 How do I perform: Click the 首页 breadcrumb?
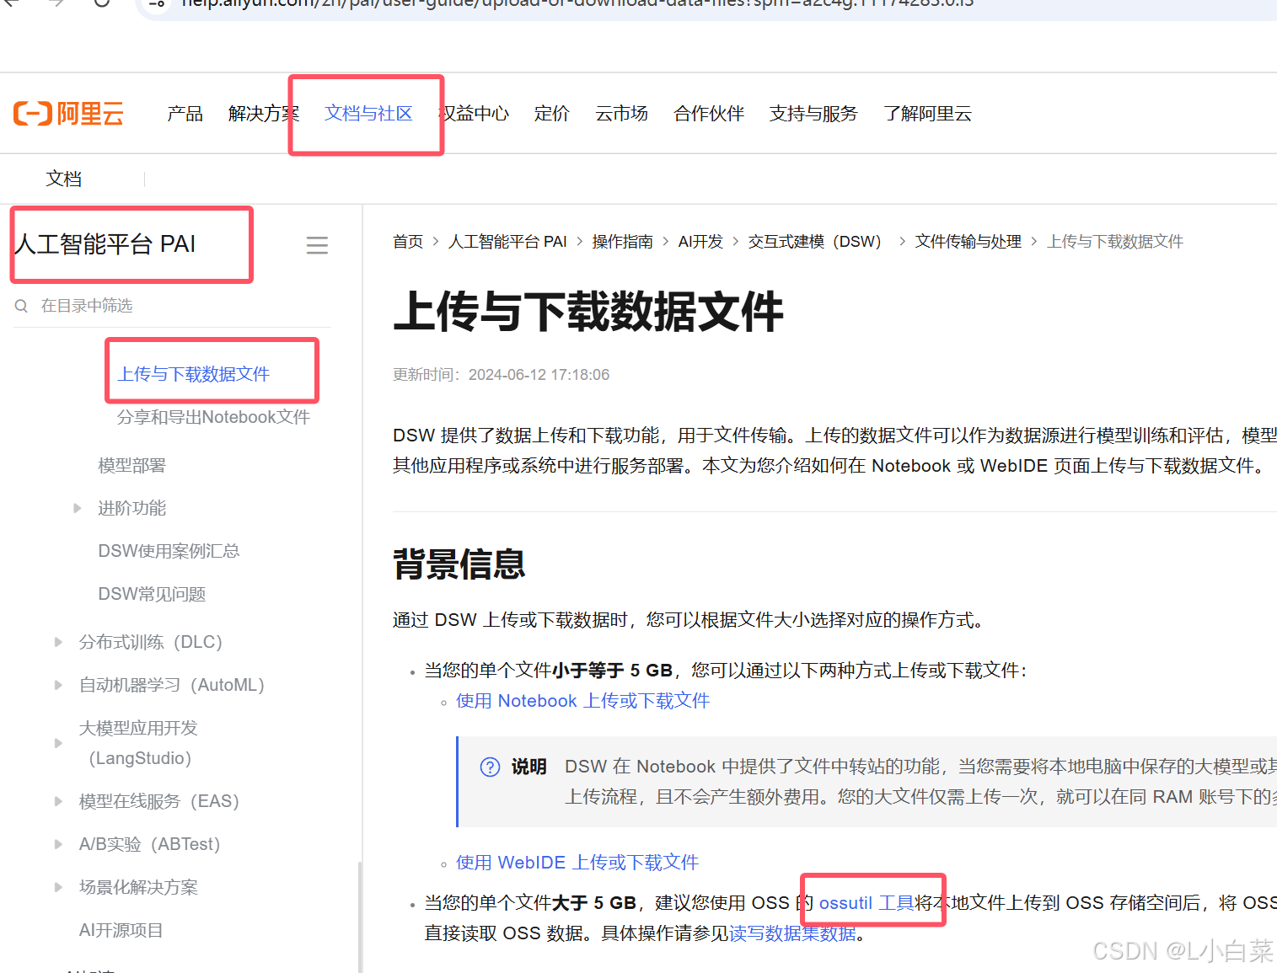click(x=408, y=242)
